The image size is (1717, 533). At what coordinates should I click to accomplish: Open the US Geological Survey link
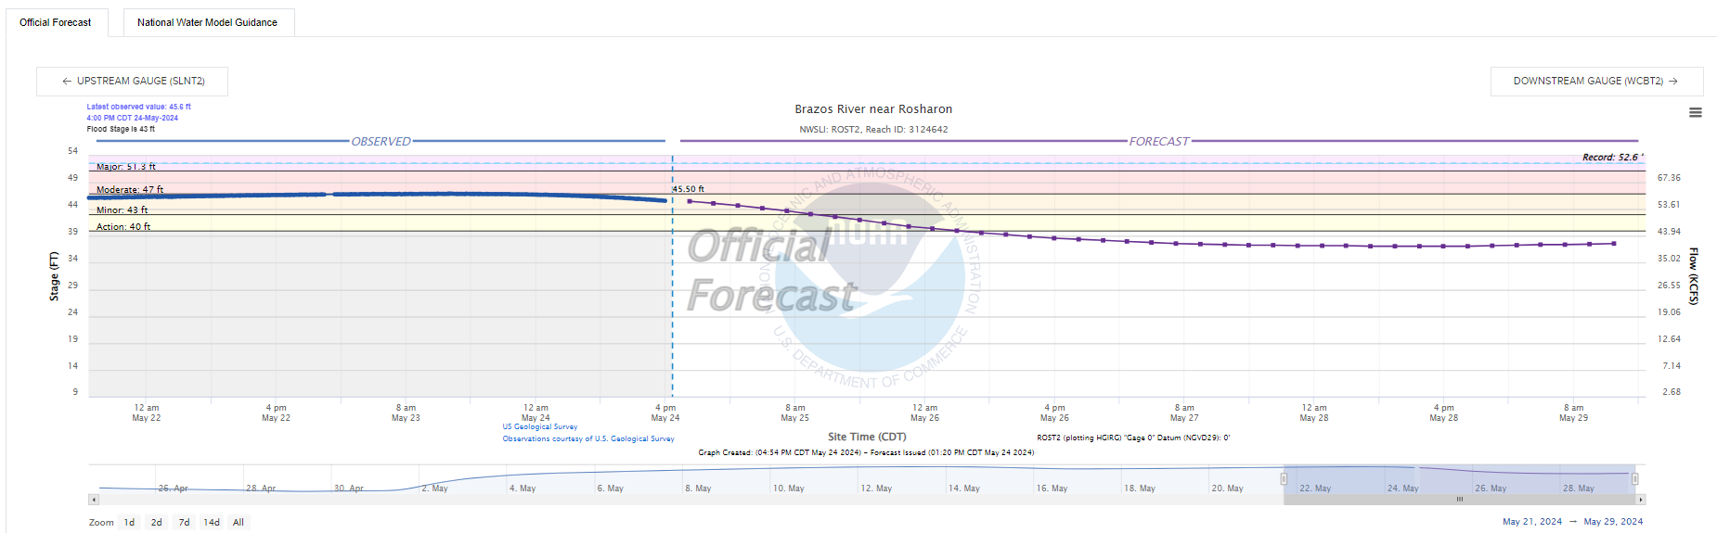540,427
